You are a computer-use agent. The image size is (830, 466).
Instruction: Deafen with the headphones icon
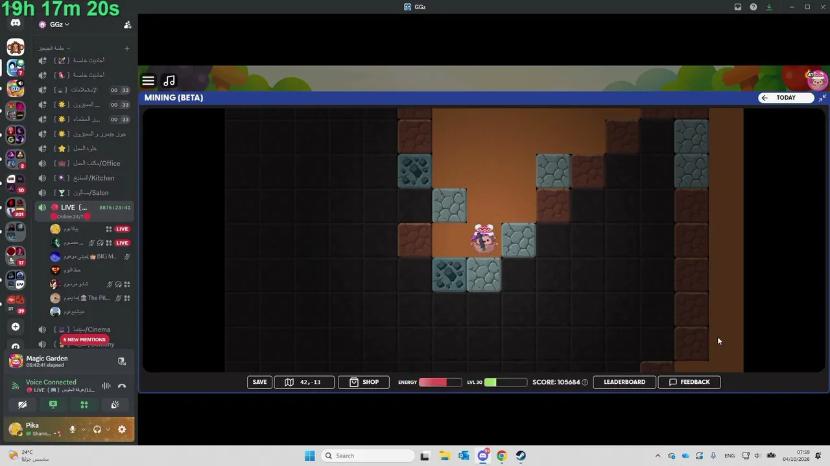(97, 429)
